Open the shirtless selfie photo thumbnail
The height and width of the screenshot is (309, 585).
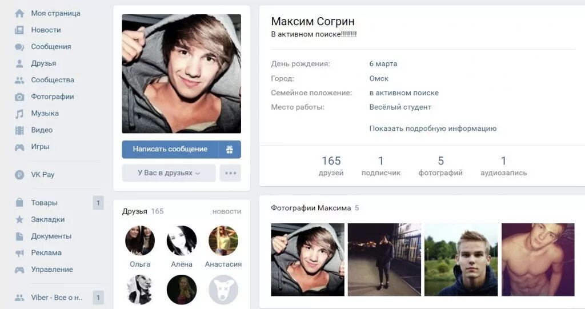pyautogui.click(x=538, y=260)
